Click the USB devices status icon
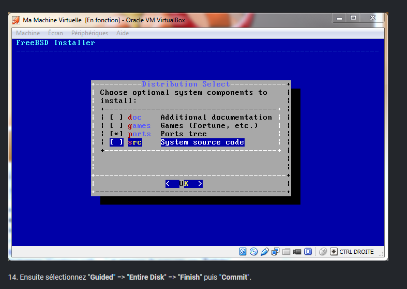 [x=264, y=252]
